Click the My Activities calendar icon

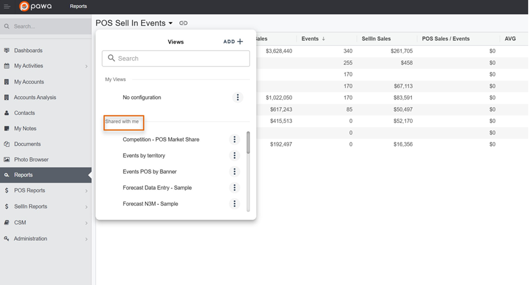pos(6,66)
